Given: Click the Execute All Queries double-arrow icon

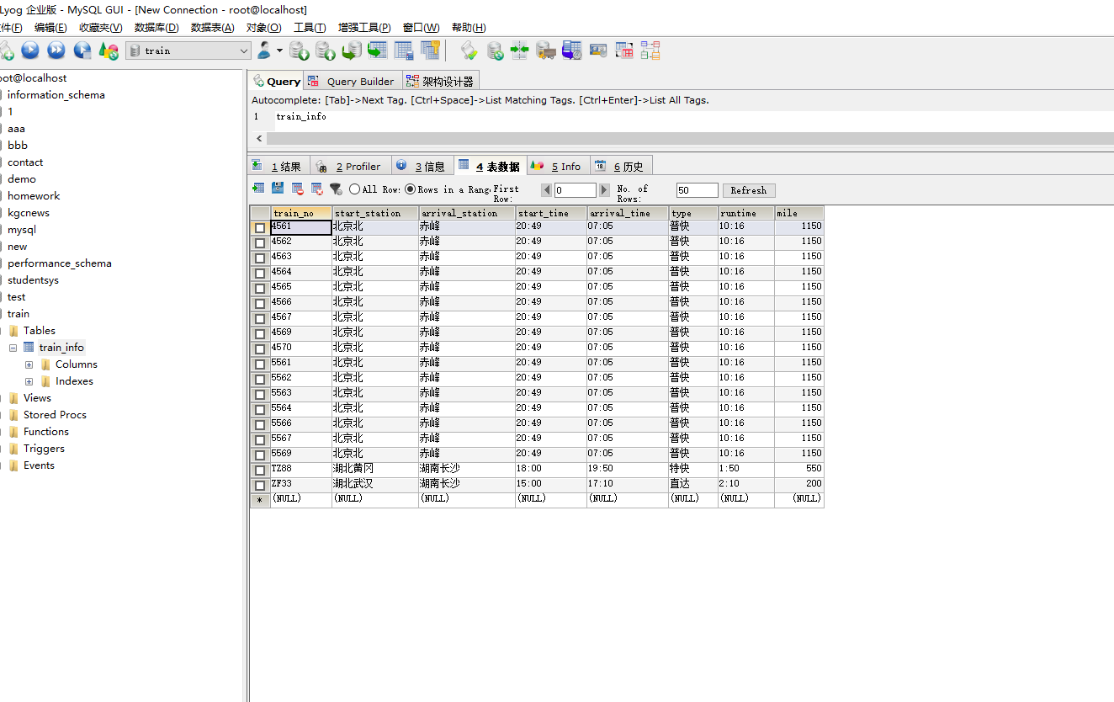Looking at the screenshot, I should [x=56, y=51].
